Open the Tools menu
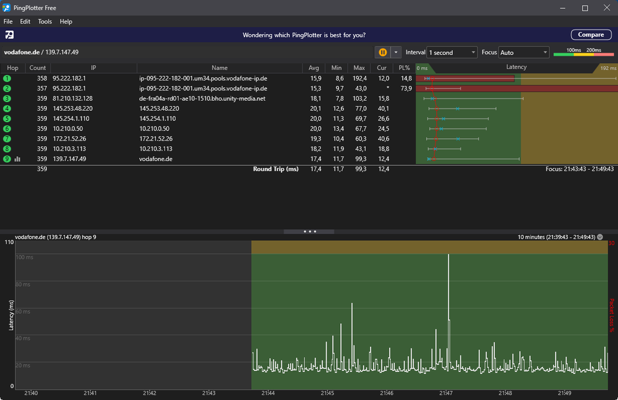The height and width of the screenshot is (400, 618). click(x=45, y=22)
